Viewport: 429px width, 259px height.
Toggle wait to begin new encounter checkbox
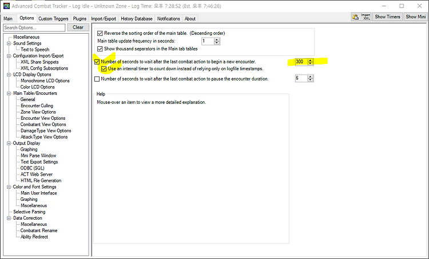[x=97, y=62]
